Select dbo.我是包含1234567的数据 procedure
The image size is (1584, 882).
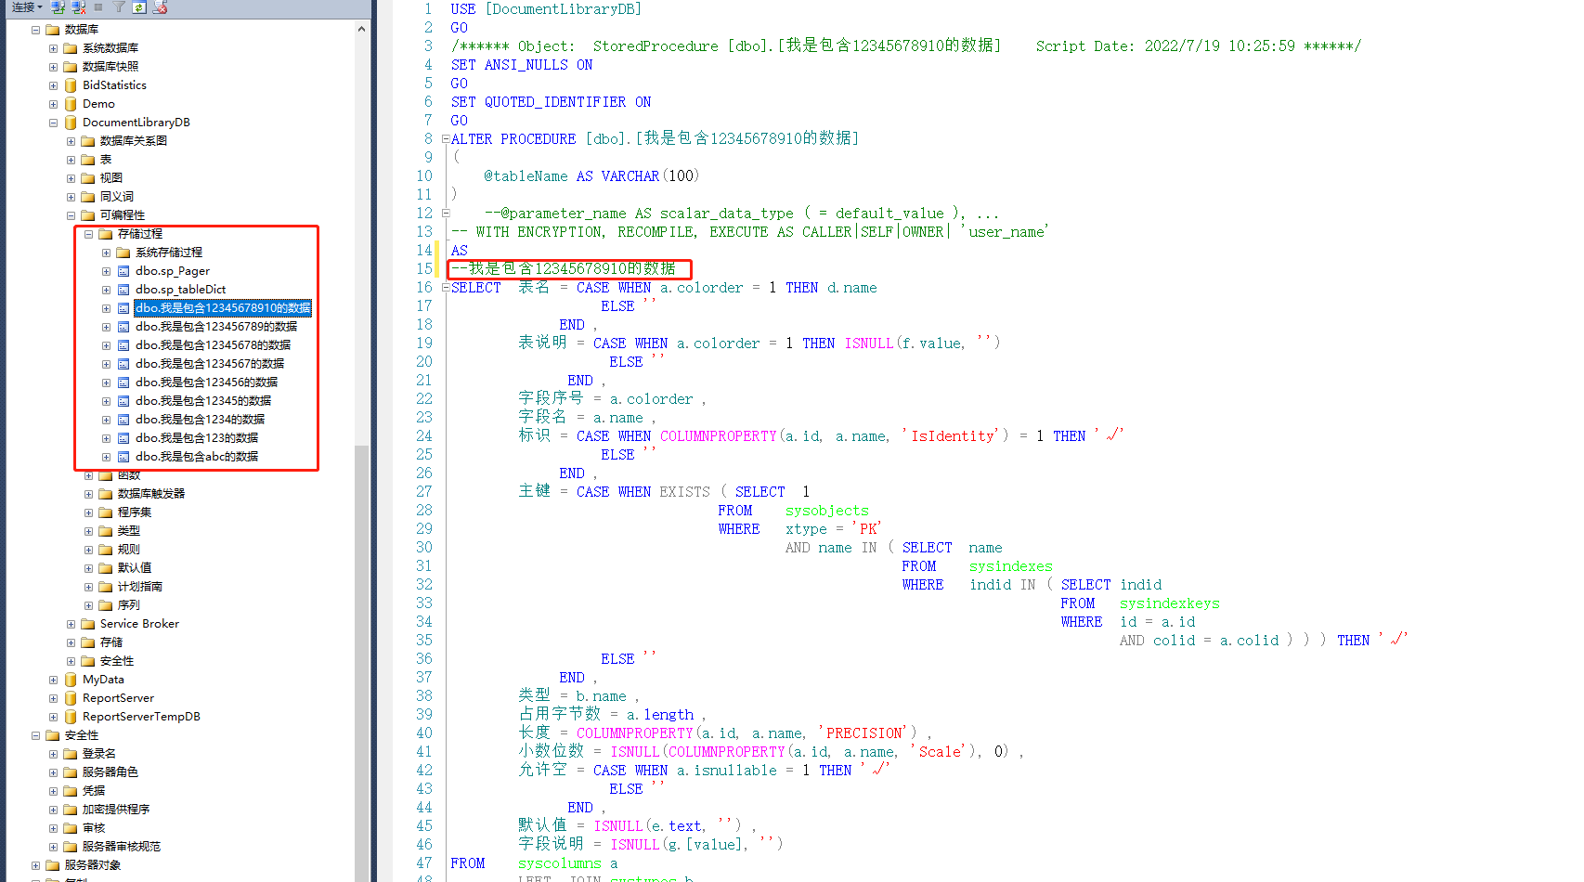click(210, 364)
